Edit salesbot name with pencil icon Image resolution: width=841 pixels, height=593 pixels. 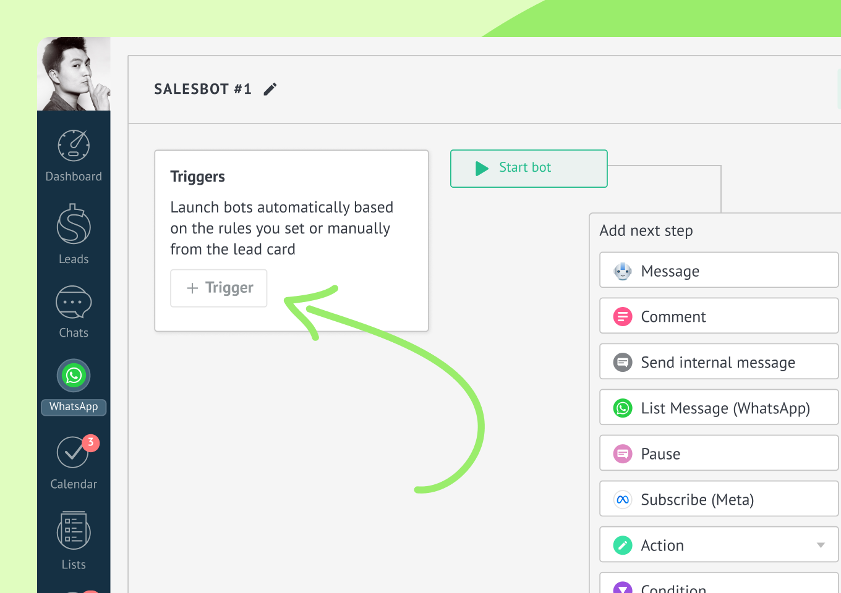click(270, 90)
